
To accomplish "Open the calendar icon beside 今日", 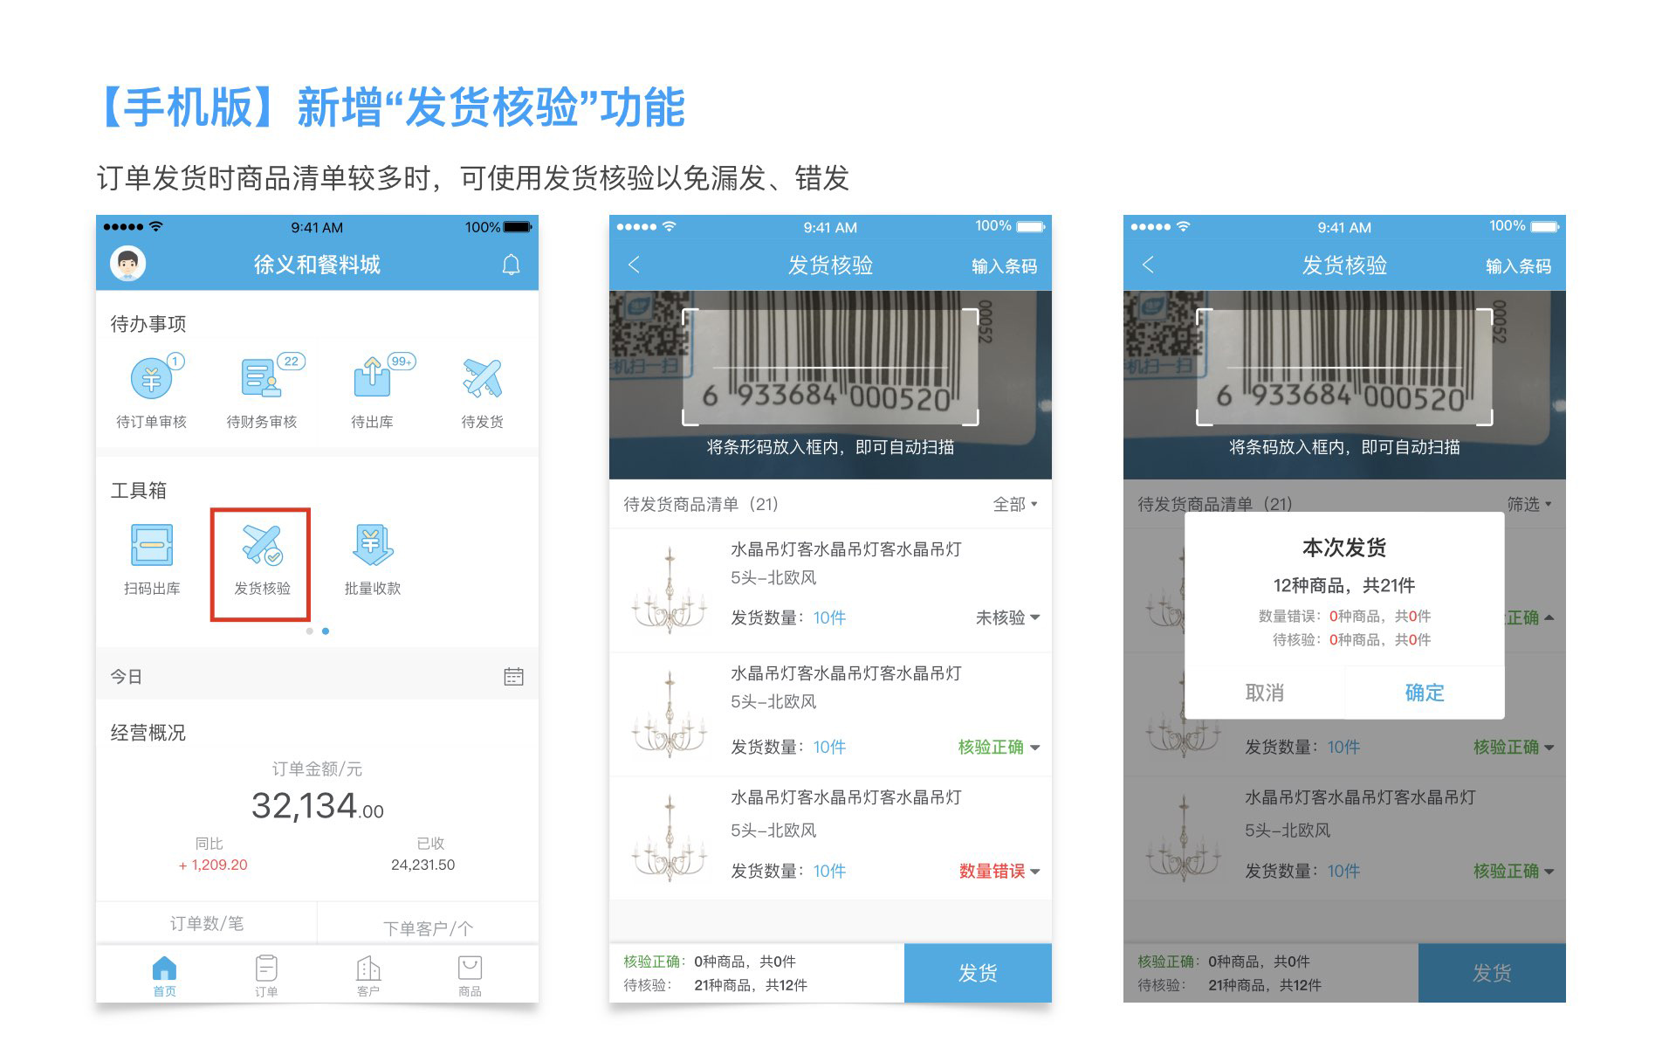I will point(513,677).
